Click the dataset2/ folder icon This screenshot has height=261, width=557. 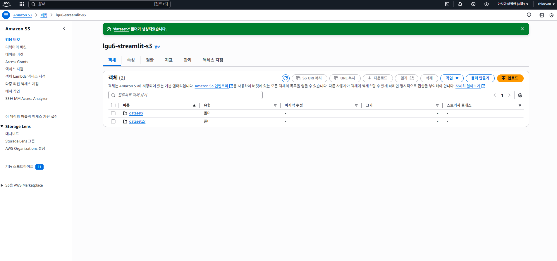(125, 121)
